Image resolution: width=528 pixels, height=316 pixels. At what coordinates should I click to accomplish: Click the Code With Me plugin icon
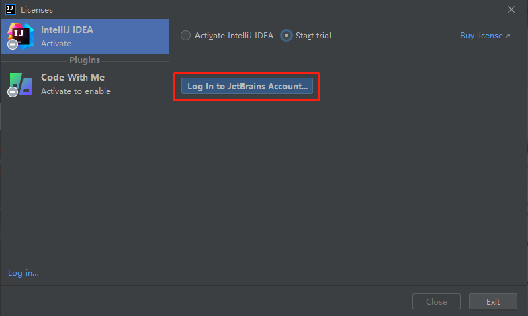[x=20, y=85]
